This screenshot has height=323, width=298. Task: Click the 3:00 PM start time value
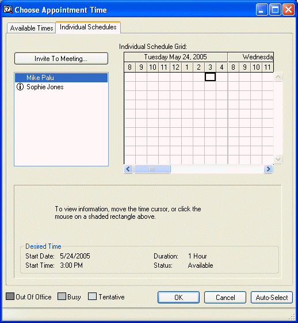71,265
